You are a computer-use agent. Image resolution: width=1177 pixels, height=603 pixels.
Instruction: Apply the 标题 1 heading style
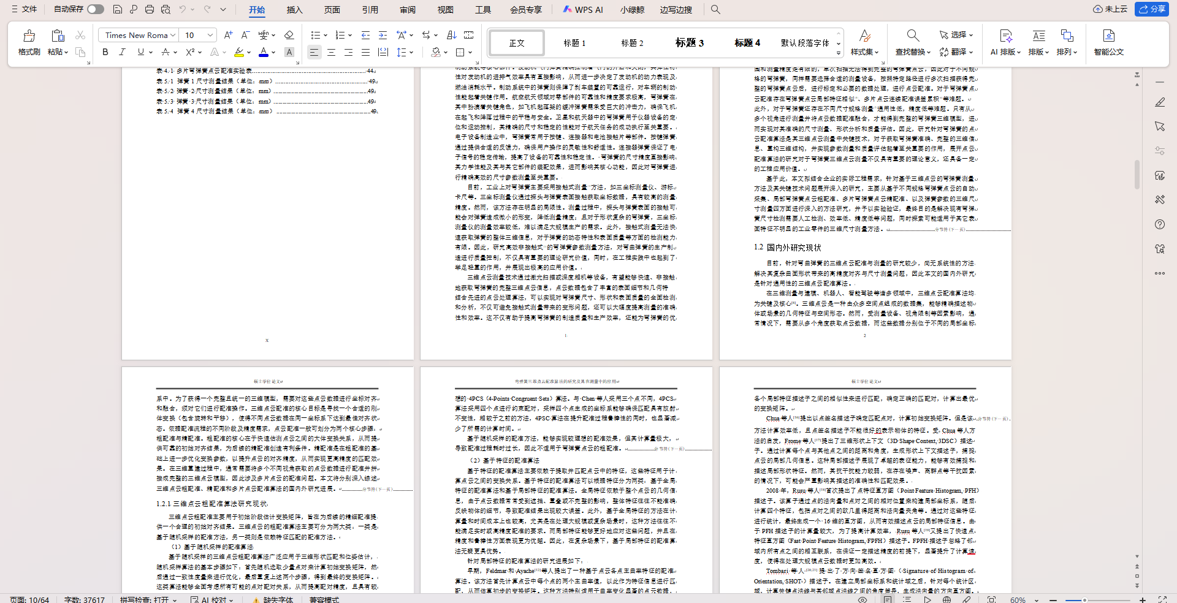[574, 43]
